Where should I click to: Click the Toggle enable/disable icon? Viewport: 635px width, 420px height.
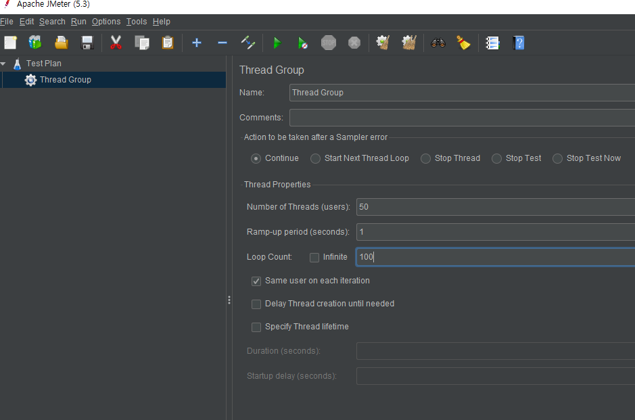pyautogui.click(x=248, y=43)
